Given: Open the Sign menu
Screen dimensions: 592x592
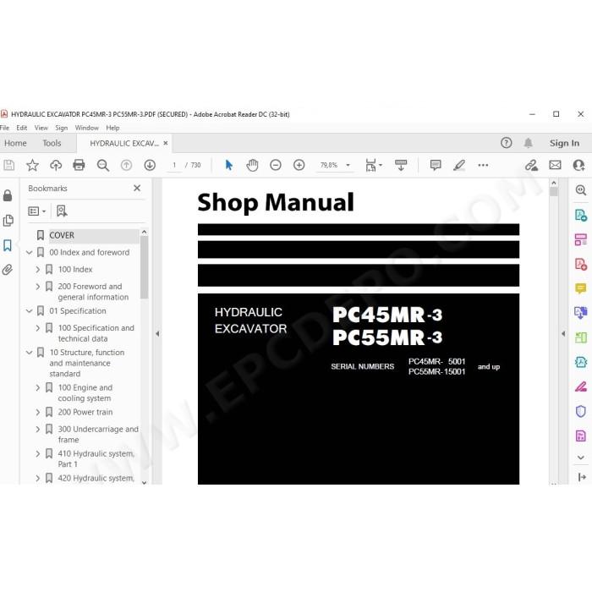Looking at the screenshot, I should 61,128.
